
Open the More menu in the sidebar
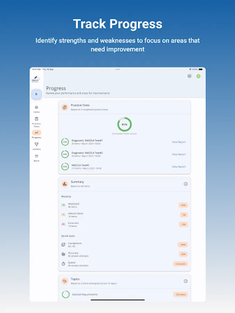pos(36,158)
